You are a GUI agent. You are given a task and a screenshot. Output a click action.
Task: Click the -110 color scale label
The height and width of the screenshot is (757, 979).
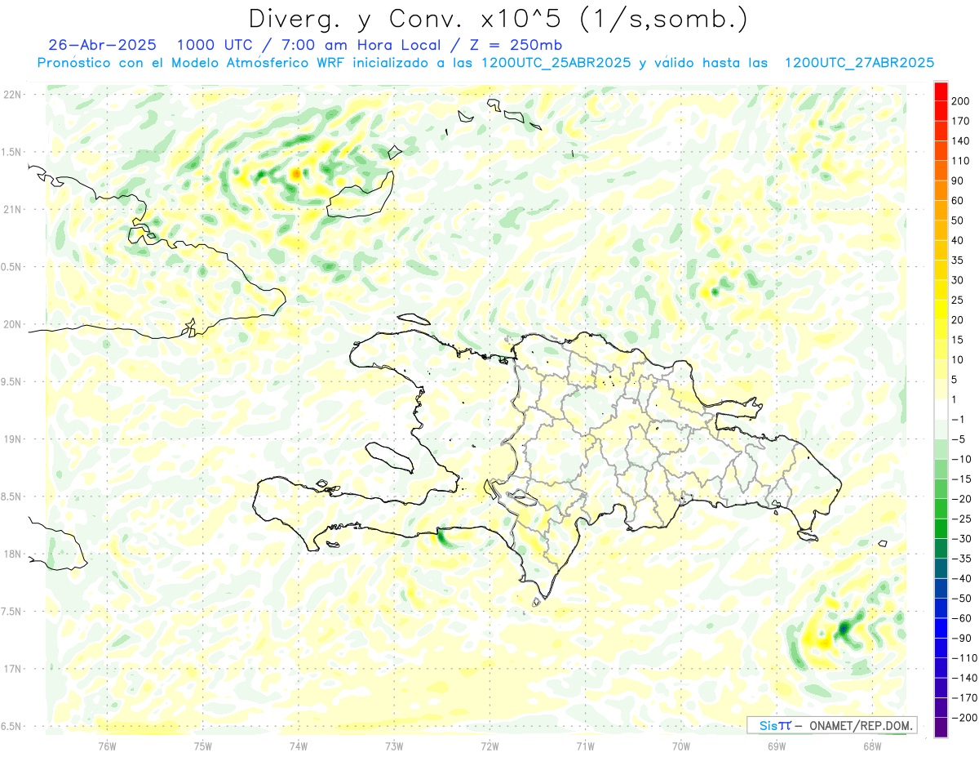click(966, 658)
